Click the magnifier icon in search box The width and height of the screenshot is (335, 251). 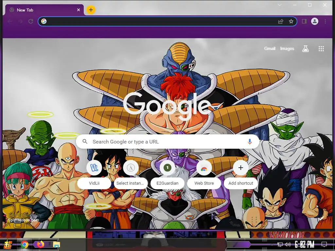click(x=85, y=142)
